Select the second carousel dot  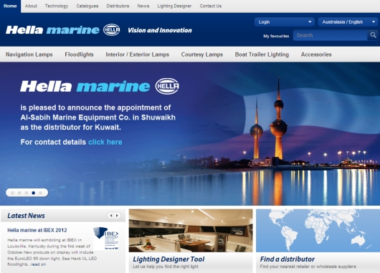pos(19,193)
